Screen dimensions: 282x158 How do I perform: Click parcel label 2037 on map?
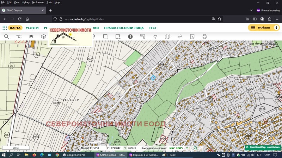tap(90, 59)
